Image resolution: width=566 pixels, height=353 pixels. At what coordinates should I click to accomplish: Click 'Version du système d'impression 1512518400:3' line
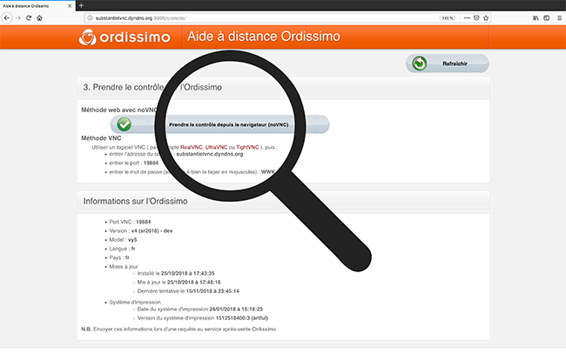click(x=203, y=318)
